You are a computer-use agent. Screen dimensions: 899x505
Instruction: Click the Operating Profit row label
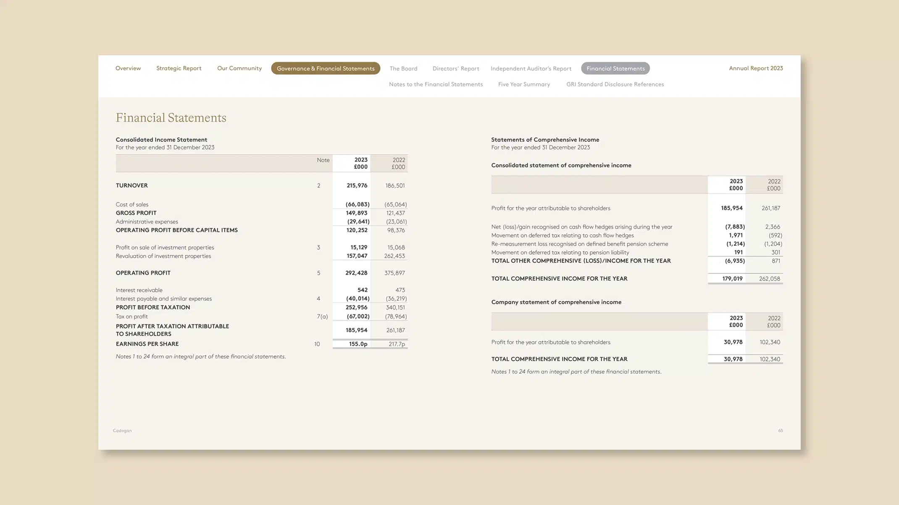pos(143,273)
